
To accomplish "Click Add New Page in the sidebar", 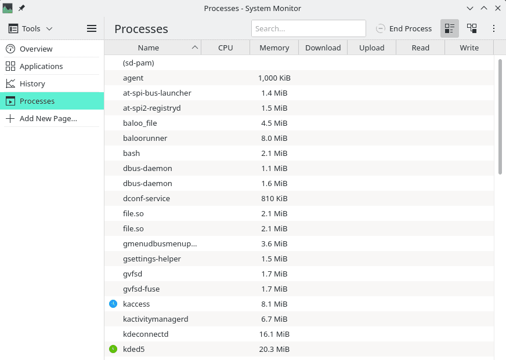I will coord(48,118).
